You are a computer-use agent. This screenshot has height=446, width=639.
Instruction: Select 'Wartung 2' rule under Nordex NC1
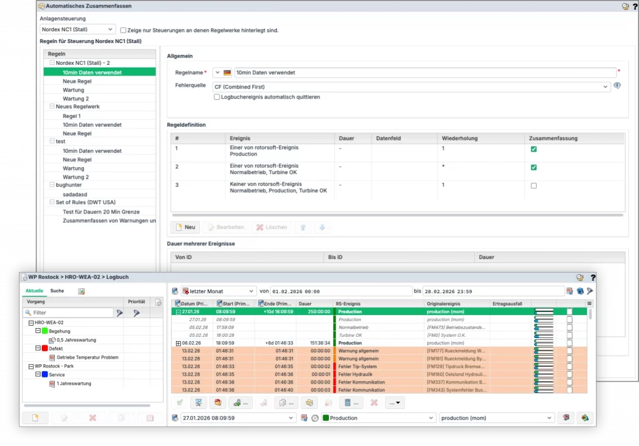[76, 99]
